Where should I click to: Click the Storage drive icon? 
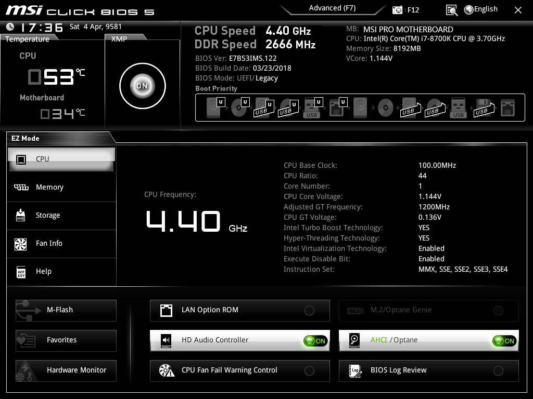(21, 216)
